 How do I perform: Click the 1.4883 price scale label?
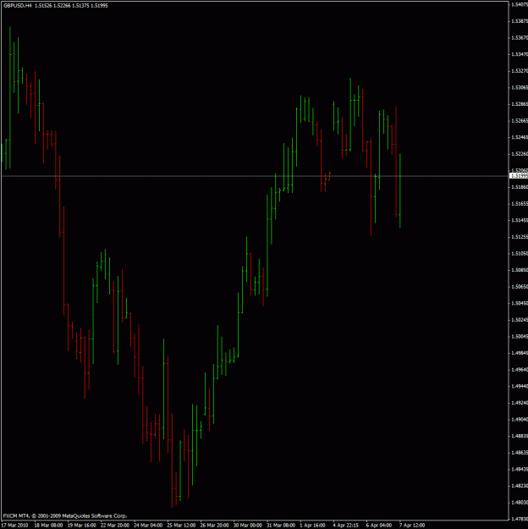click(x=520, y=436)
